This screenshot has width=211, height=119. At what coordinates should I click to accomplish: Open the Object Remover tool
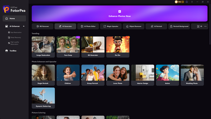134,26
